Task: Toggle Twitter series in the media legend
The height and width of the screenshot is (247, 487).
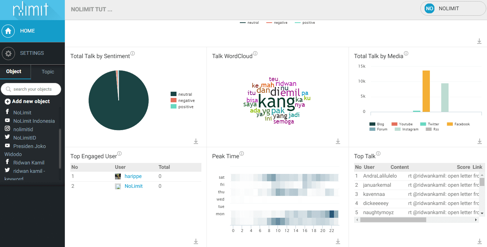Action: (x=430, y=124)
